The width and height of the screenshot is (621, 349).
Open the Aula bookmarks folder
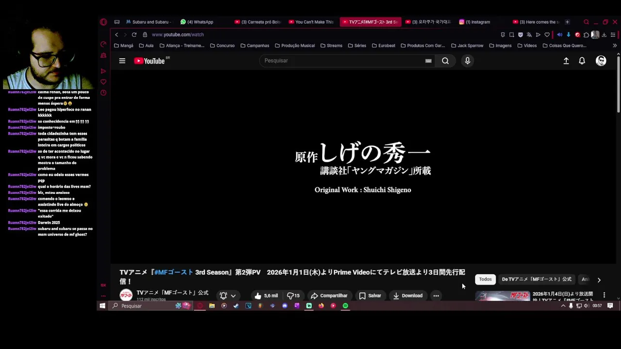point(146,46)
